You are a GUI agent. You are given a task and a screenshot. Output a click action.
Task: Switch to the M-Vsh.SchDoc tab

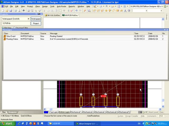click(52, 15)
